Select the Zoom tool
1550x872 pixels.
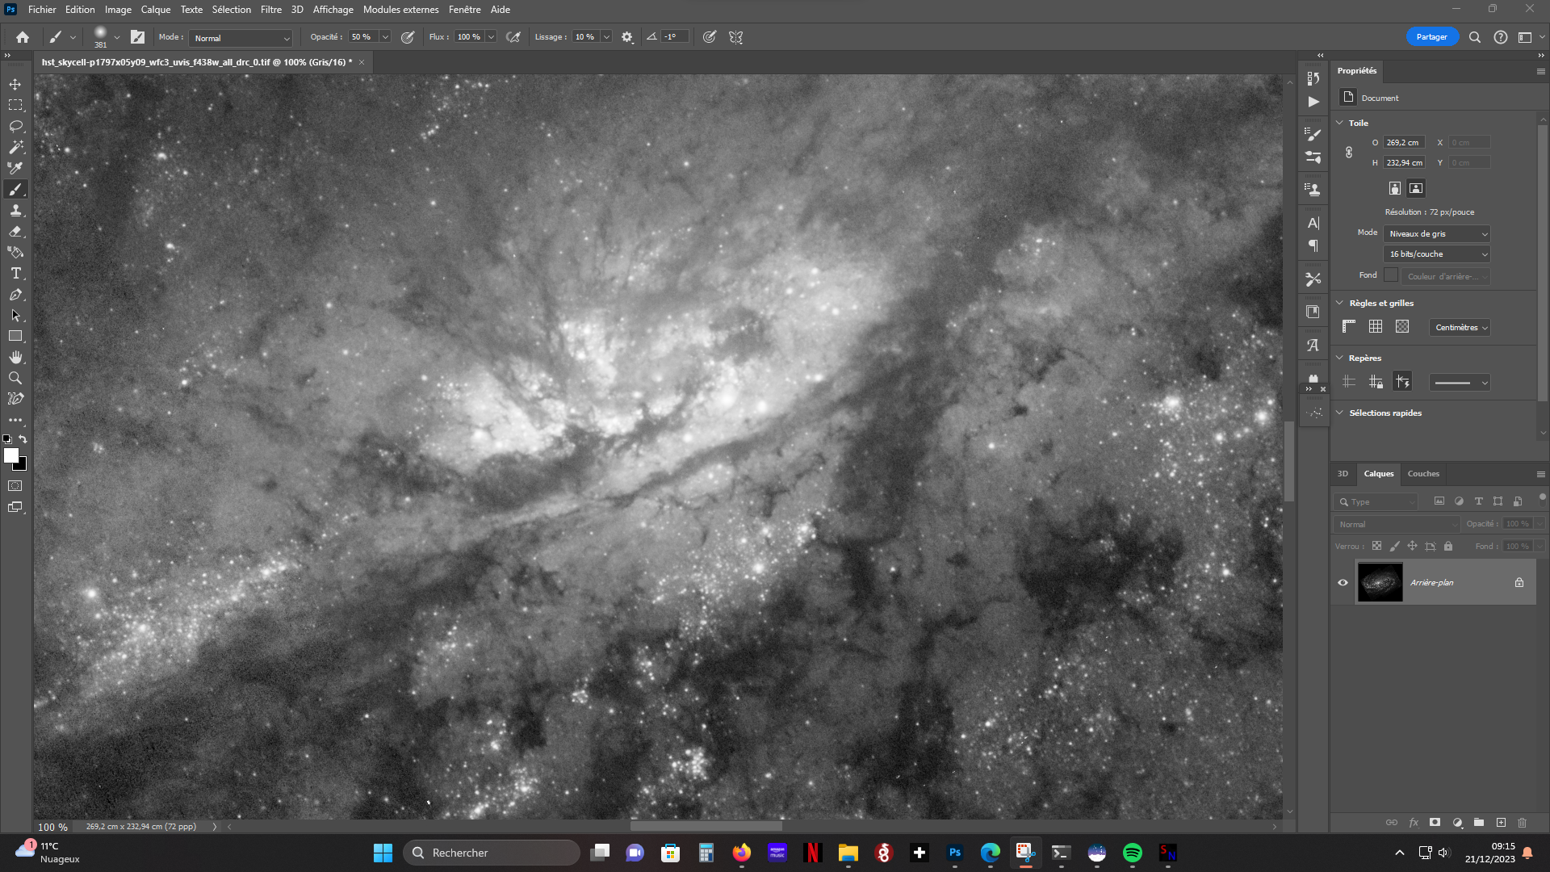click(15, 378)
